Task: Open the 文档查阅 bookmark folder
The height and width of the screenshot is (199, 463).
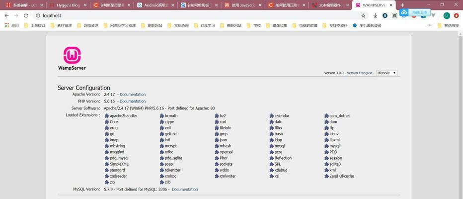Action: pyautogui.click(x=178, y=25)
